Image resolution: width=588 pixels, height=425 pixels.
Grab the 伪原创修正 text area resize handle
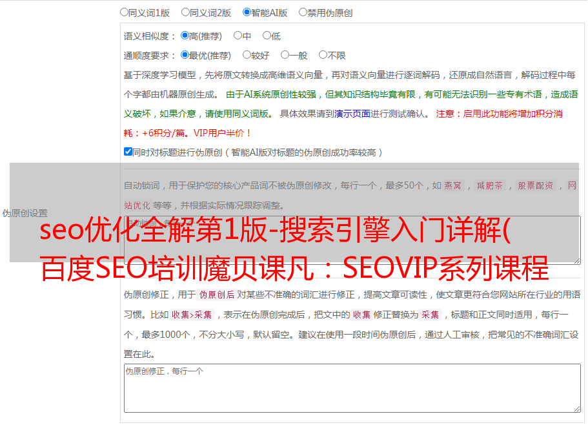[577, 409]
